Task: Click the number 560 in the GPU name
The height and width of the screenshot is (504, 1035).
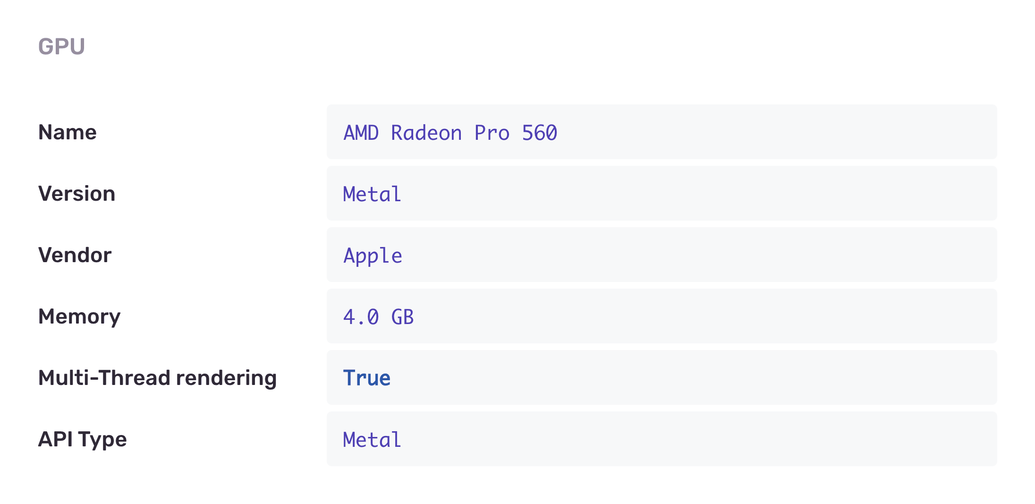Action: pyautogui.click(x=540, y=133)
